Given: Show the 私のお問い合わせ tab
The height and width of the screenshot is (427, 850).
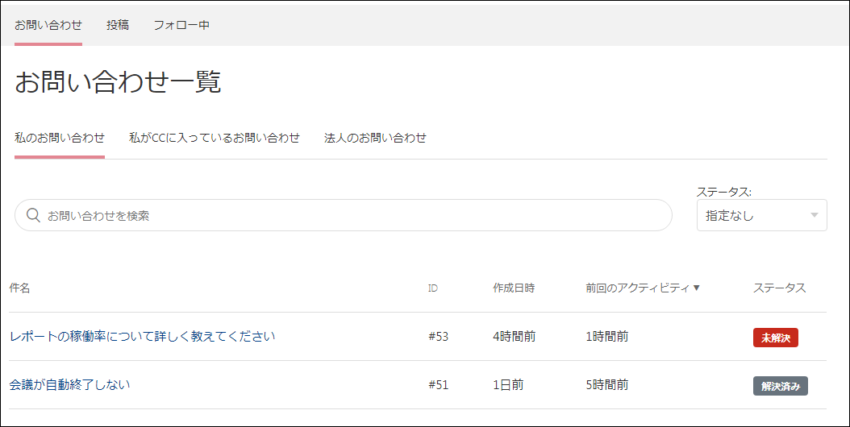Looking at the screenshot, I should [x=60, y=138].
